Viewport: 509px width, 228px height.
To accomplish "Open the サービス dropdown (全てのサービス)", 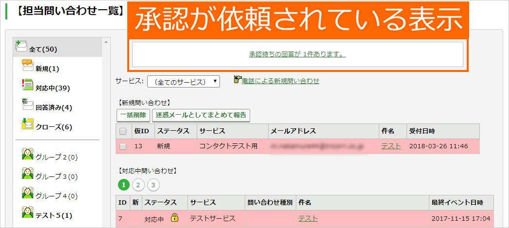I will [x=184, y=82].
